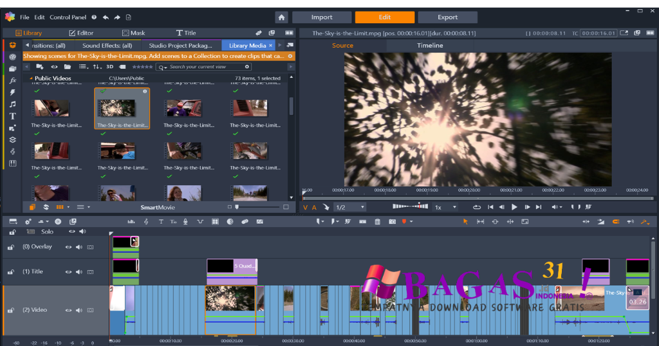Open the Voice-over microphone tool
The image size is (659, 346).
coord(185,222)
